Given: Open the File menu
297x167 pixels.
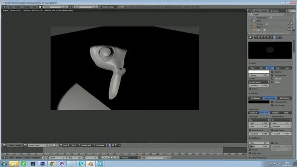Looking at the screenshot, I should point(10,7).
